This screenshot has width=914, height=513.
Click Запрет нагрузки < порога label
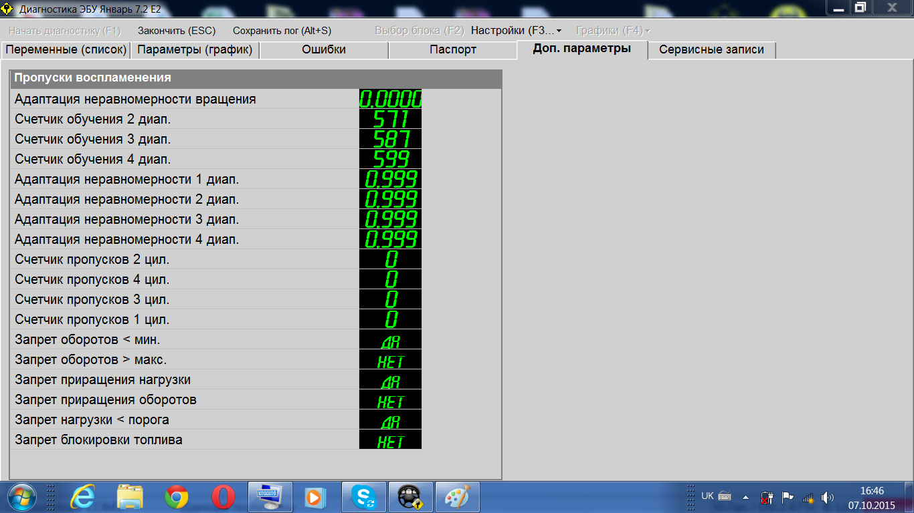92,419
